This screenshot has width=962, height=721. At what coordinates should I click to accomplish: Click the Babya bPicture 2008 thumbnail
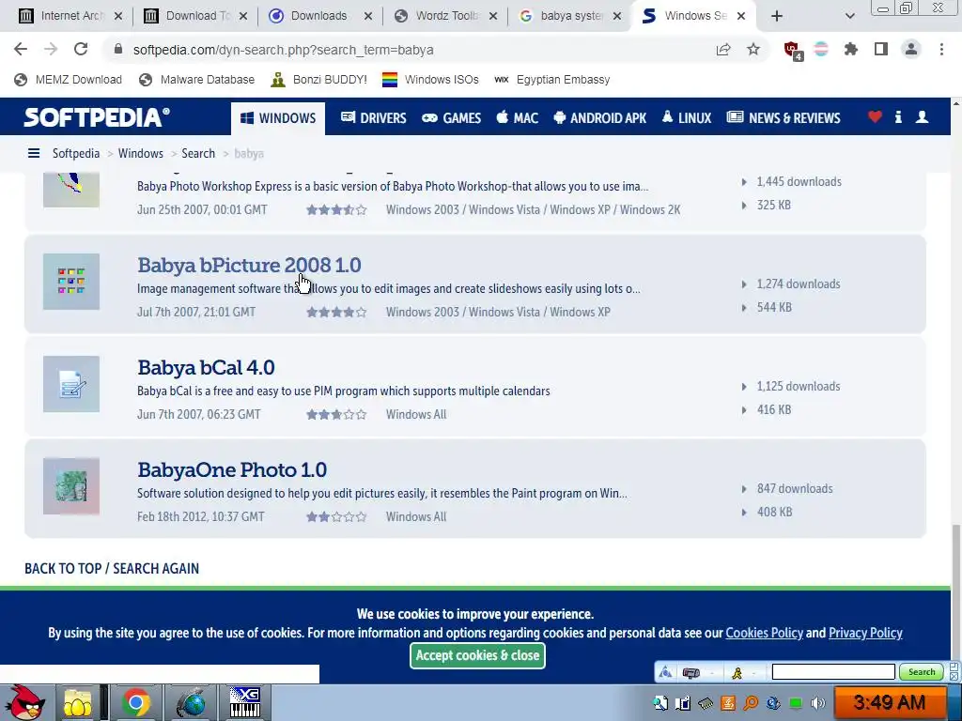point(71,282)
